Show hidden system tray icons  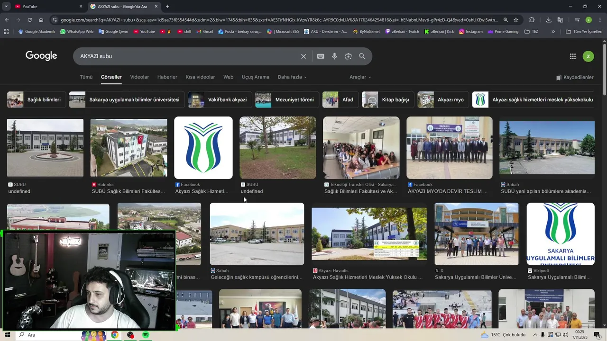(535, 335)
